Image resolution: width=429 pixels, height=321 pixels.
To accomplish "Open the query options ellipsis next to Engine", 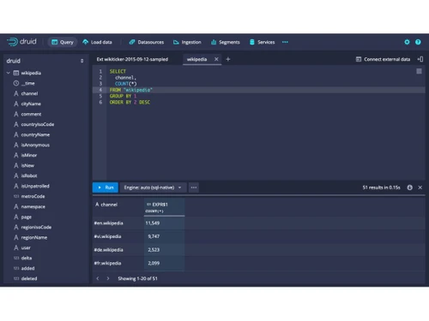I will [x=194, y=187].
